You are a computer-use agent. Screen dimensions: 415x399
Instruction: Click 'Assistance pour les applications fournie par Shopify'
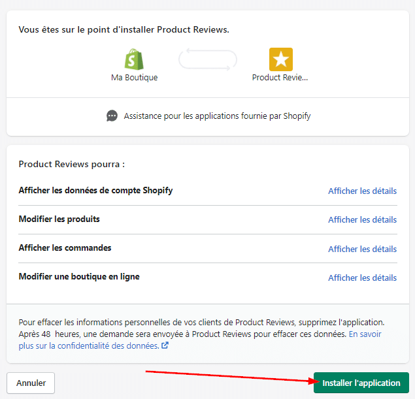click(217, 116)
